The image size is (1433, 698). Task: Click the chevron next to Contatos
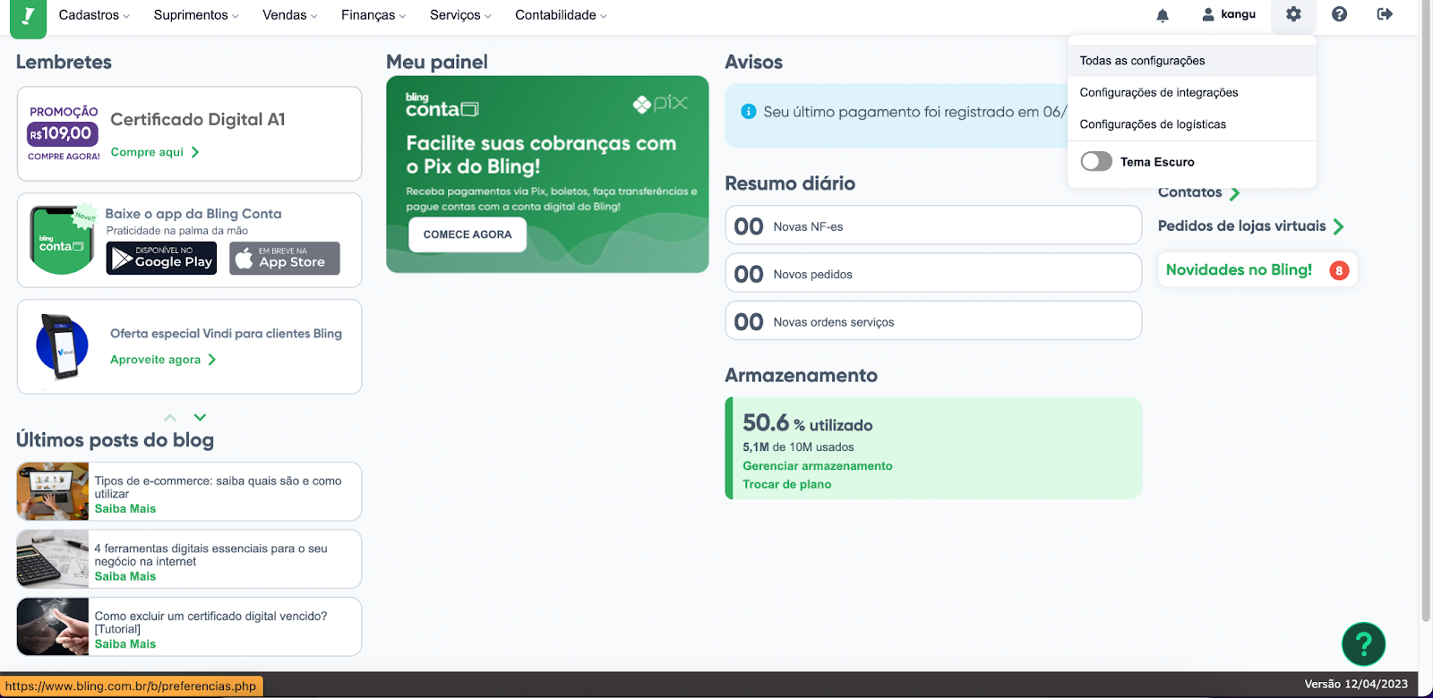pyautogui.click(x=1234, y=193)
